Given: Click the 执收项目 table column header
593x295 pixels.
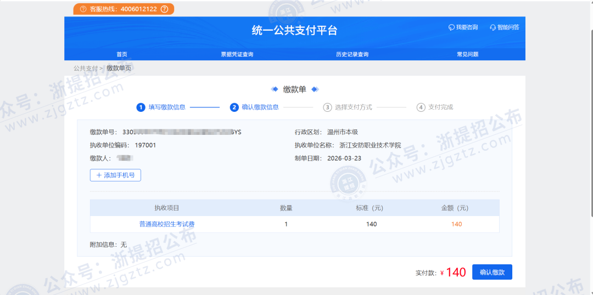Looking at the screenshot, I should click(x=167, y=208).
